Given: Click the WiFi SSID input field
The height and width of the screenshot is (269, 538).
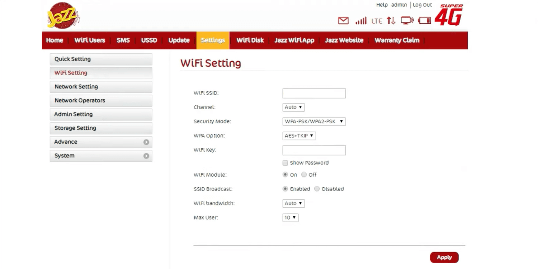Looking at the screenshot, I should [314, 93].
